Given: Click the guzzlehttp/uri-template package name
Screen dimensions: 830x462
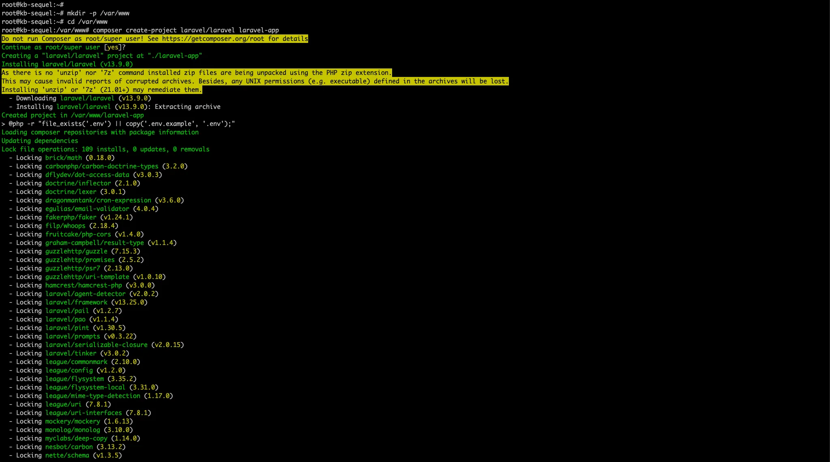Looking at the screenshot, I should [87, 277].
